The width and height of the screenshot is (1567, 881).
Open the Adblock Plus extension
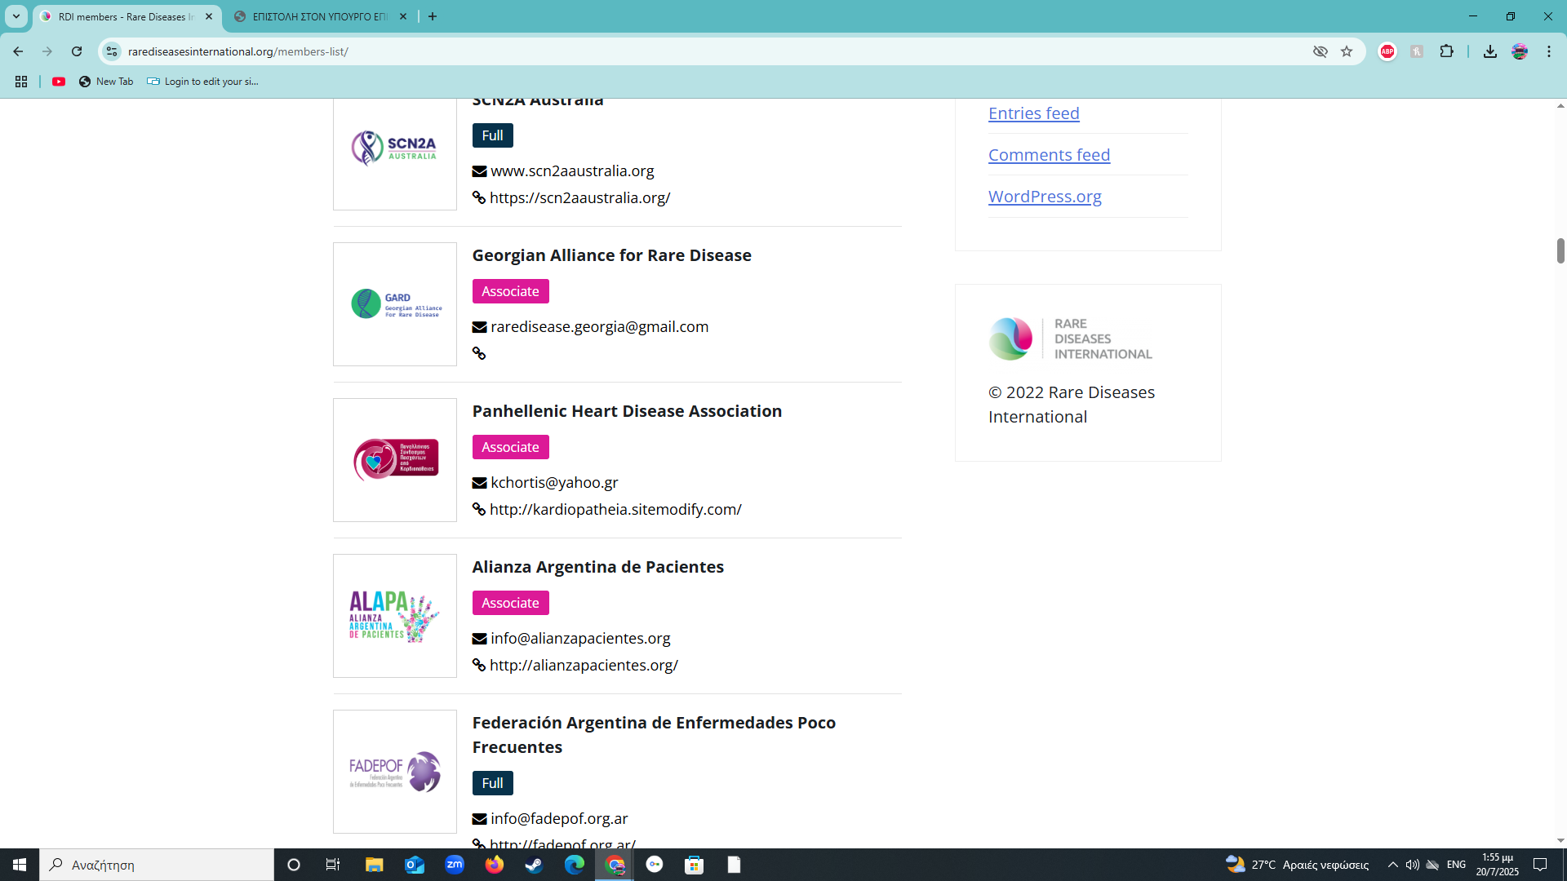coord(1387,51)
